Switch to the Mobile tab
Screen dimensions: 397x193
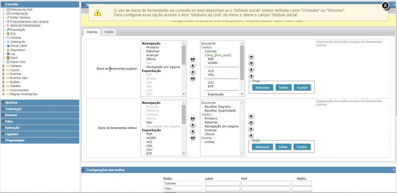109,32
